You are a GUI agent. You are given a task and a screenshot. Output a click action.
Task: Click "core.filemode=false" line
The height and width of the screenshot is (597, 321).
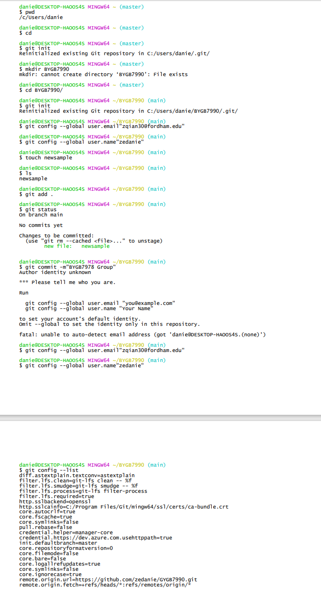click(49, 553)
